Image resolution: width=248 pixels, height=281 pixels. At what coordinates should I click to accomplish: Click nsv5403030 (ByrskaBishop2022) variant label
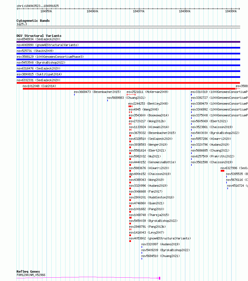[215, 133]
